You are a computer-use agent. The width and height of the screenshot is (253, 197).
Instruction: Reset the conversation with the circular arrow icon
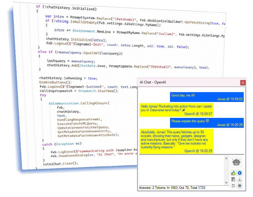click(233, 186)
